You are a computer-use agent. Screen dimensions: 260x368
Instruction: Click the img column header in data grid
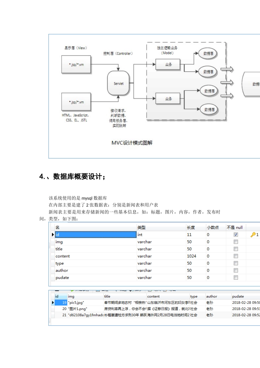pyautogui.click(x=85, y=296)
